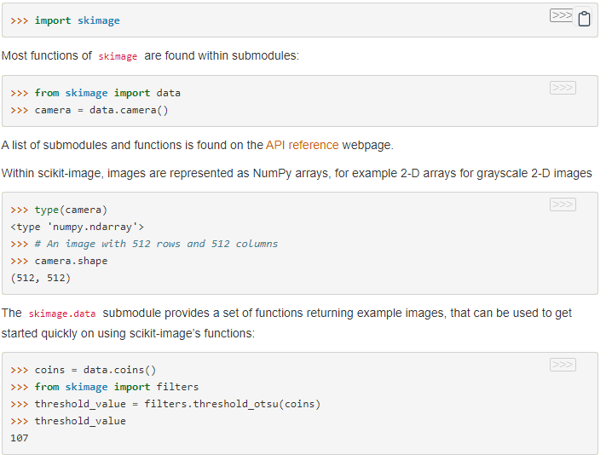Click the 'camera = data.camera()' line
The image size is (612, 455).
click(x=89, y=110)
